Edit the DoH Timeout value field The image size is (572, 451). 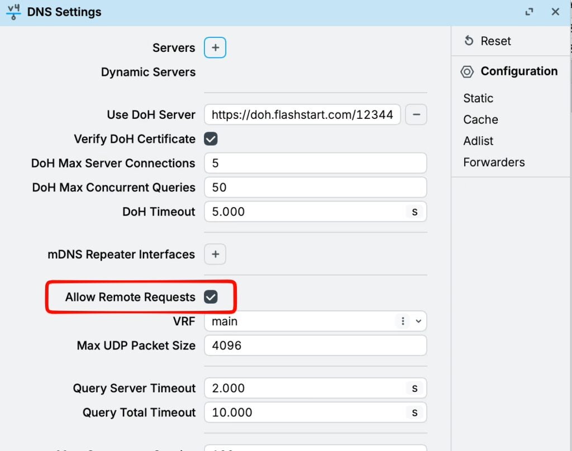coord(315,212)
